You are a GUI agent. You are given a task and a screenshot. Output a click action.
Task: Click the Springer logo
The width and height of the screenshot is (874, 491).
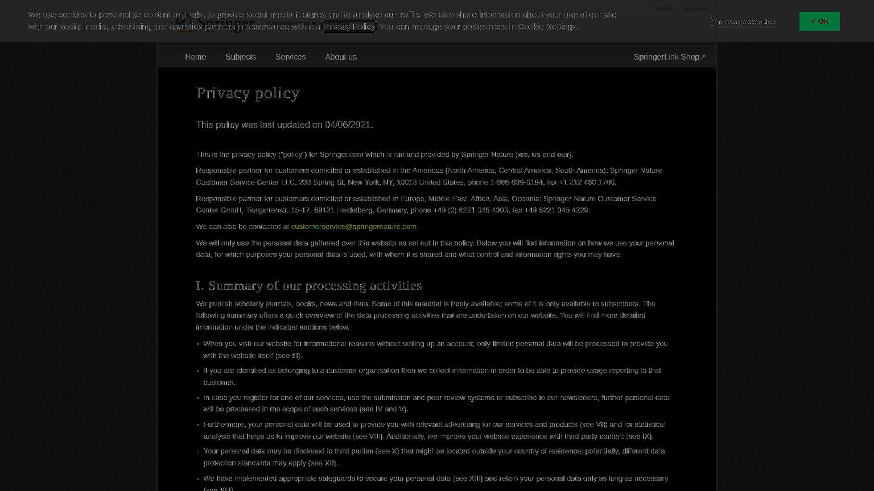point(215,24)
